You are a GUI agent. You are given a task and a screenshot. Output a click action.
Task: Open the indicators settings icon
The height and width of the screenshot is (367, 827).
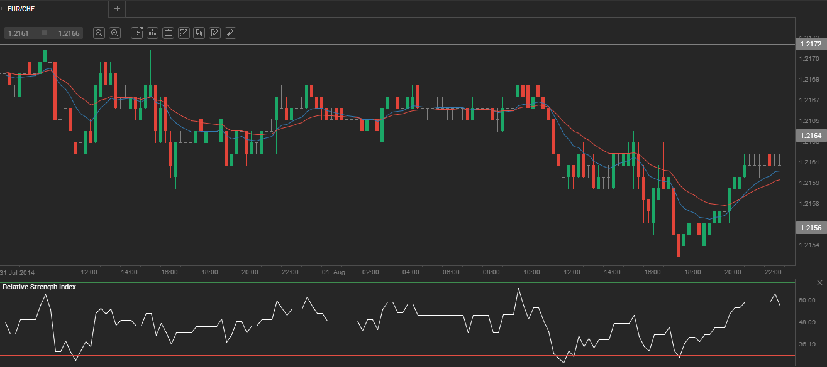tap(168, 33)
